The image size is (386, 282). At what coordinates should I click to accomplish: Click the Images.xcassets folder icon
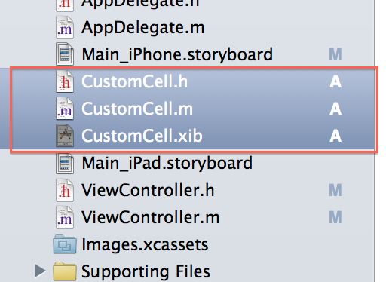coord(65,244)
